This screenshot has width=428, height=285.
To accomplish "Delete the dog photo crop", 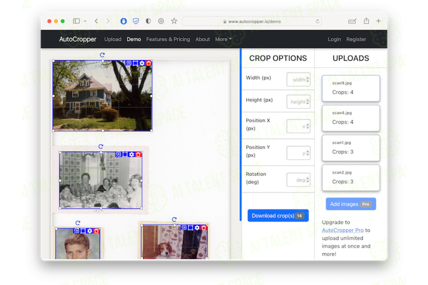I will (204, 227).
